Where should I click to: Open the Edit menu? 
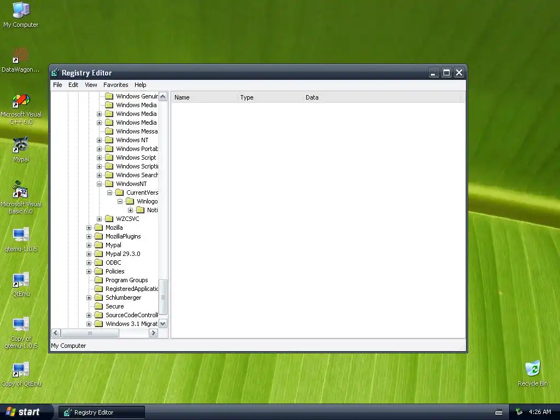click(x=73, y=85)
